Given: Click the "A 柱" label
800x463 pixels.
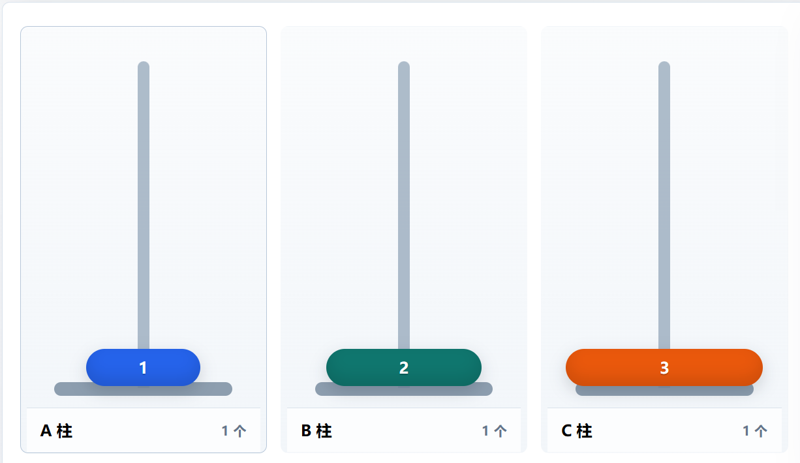Looking at the screenshot, I should (56, 431).
